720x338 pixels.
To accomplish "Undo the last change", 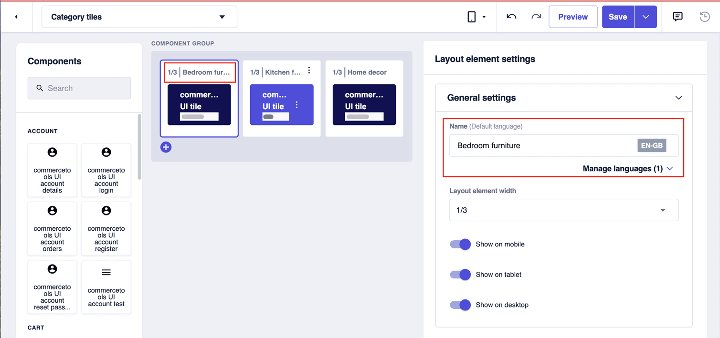I will coord(511,16).
